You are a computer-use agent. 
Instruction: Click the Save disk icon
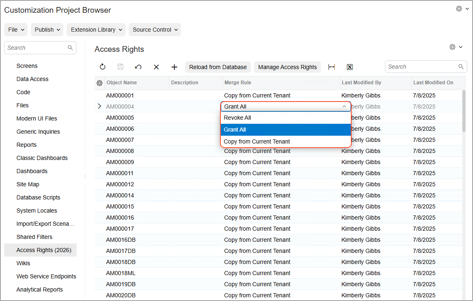[121, 67]
